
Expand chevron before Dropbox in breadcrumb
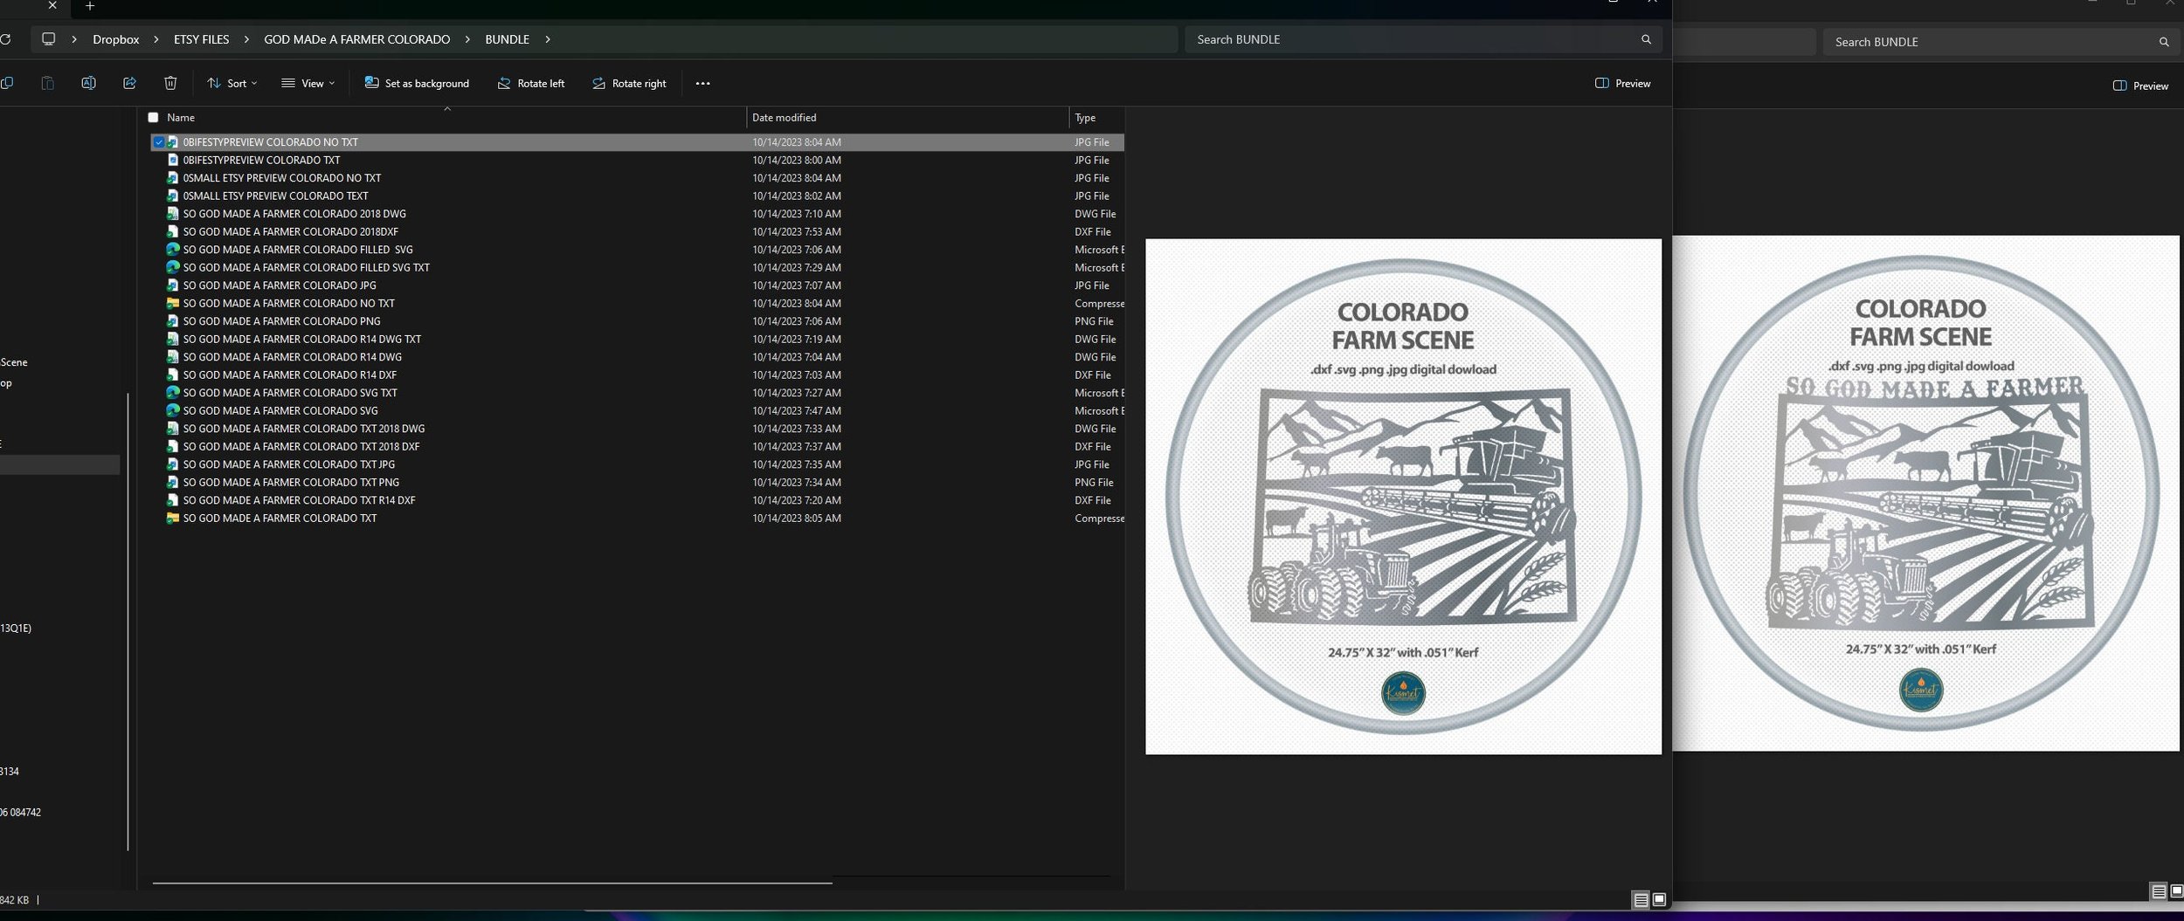(x=75, y=39)
